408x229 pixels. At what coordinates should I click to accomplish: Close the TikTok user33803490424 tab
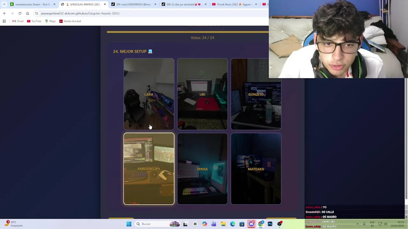point(155,4)
